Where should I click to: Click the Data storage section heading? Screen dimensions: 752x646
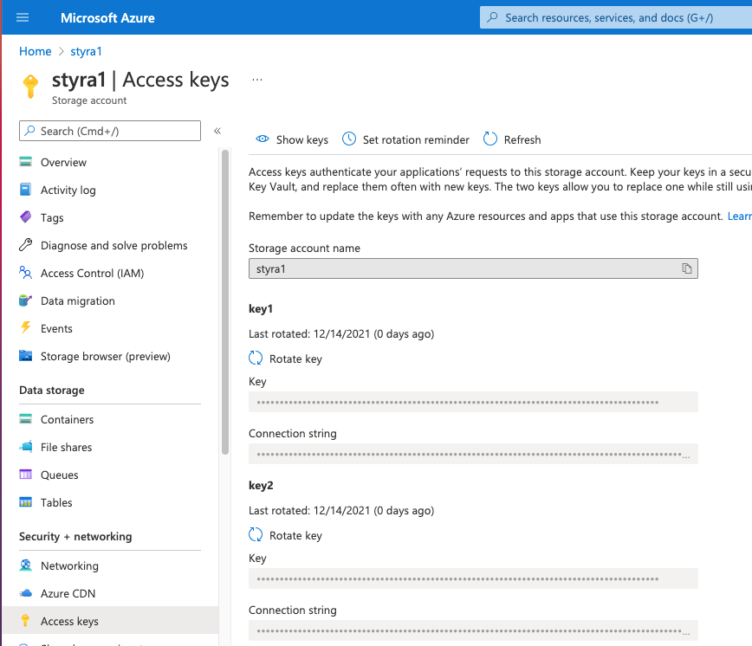coord(52,390)
